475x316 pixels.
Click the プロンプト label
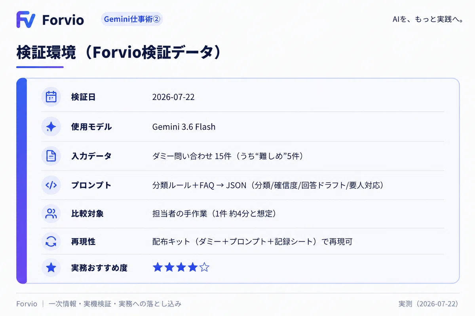(91, 185)
